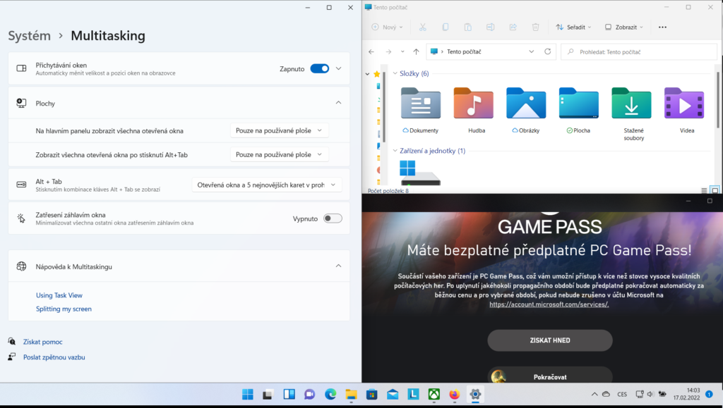Screen dimensions: 723x408
Task: Open the Splitting my screen link
Action: (x=64, y=309)
